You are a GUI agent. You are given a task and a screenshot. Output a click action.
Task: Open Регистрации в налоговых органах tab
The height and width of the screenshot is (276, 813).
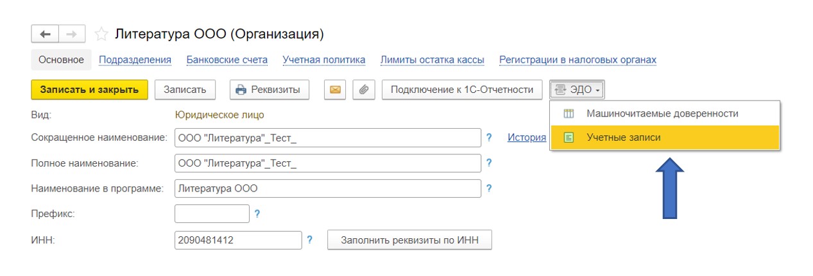tap(578, 60)
